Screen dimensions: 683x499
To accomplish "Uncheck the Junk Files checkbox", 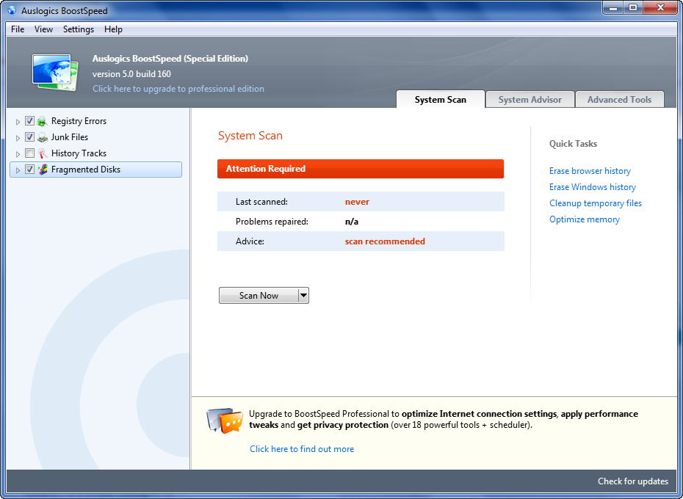I will tap(29, 136).
